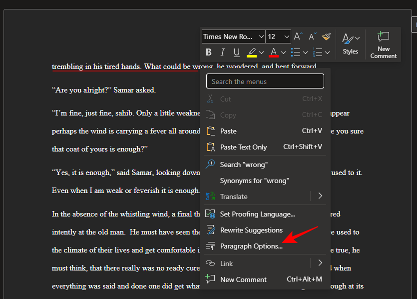
Task: Toggle Underline formatting in mini toolbar
Action: click(x=236, y=52)
